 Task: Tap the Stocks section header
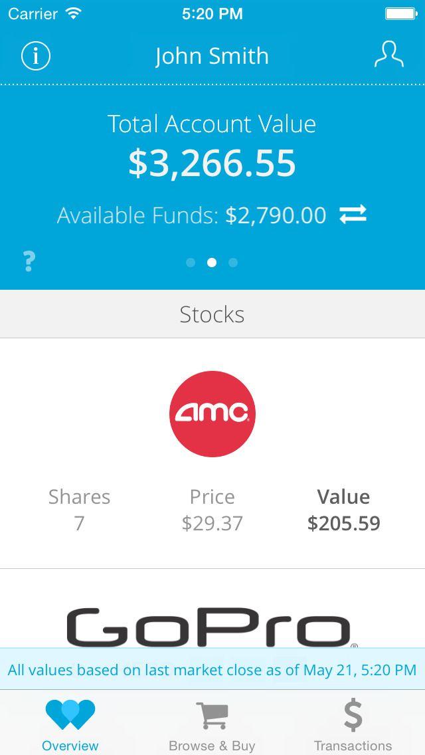(212, 314)
